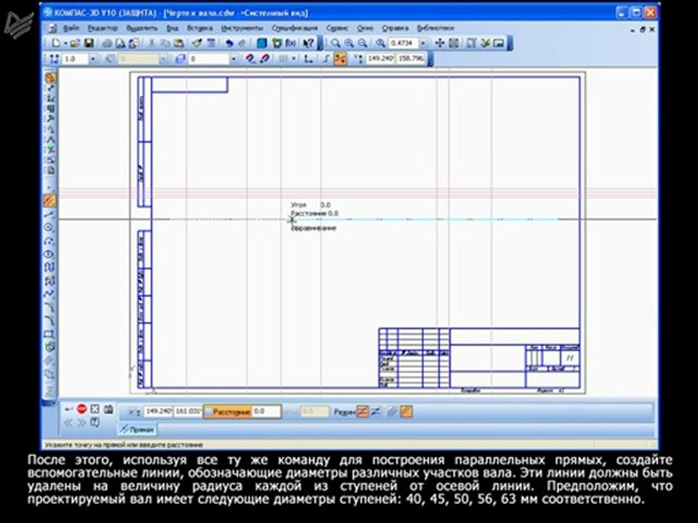Open the zoom scale 0.4734 dropdown arrow
698x523 pixels.
pos(422,43)
